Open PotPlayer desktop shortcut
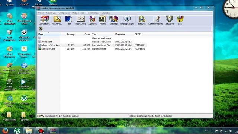The width and height of the screenshot is (238, 134). 24,83
